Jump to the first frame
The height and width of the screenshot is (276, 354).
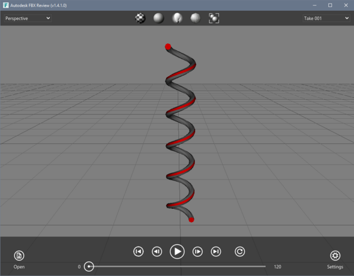[x=139, y=251]
